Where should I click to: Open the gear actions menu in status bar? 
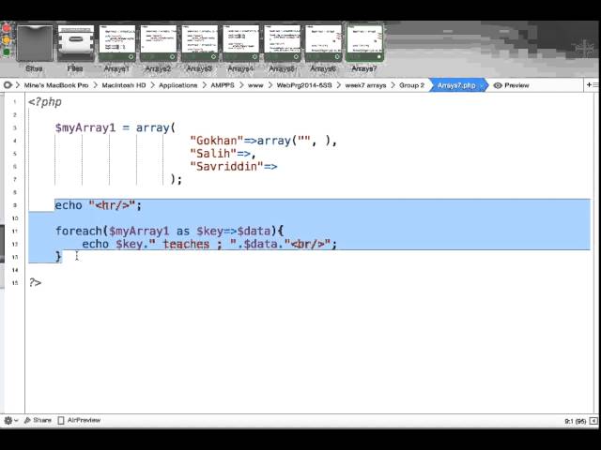point(10,421)
